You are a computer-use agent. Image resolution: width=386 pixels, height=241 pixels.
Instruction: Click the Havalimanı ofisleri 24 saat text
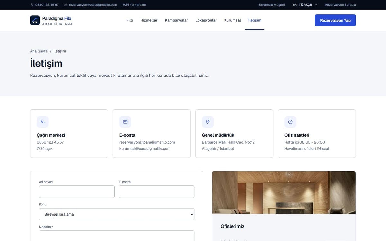307,149
